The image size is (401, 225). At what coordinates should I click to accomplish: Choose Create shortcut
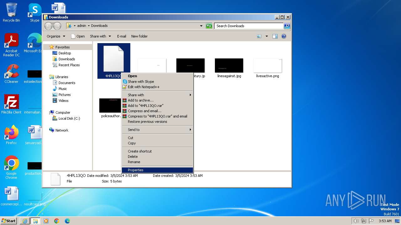point(157,151)
